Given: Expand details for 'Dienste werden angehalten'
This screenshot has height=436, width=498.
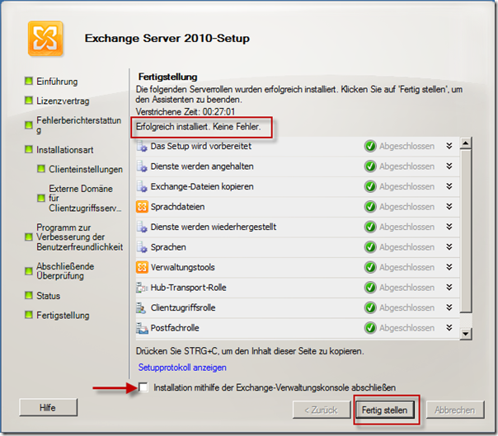Looking at the screenshot, I should pyautogui.click(x=449, y=166).
